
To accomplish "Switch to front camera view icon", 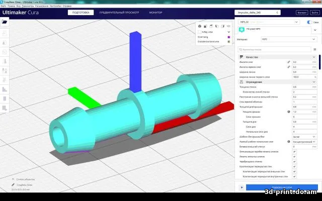I will click(205, 26).
